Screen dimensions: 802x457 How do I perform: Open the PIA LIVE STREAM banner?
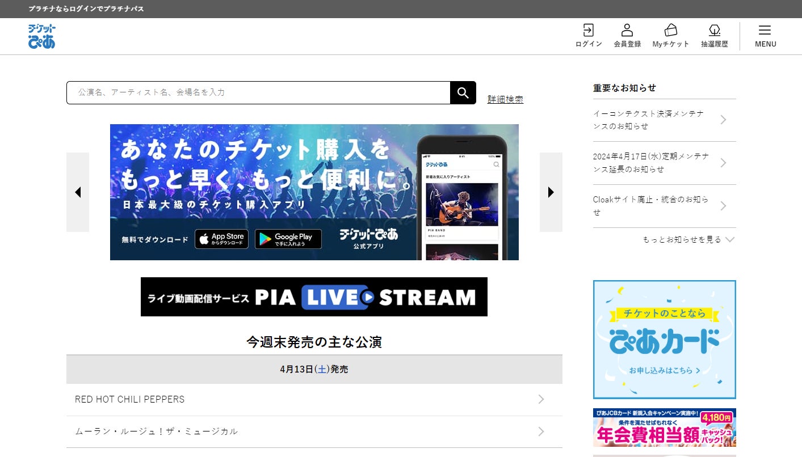point(314,297)
